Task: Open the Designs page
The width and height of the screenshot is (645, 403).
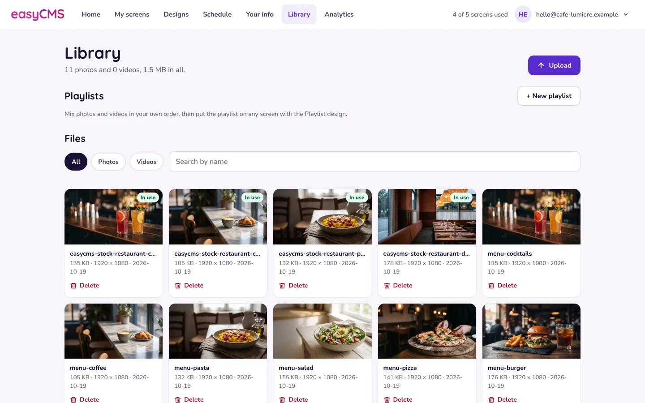Action: click(x=176, y=14)
